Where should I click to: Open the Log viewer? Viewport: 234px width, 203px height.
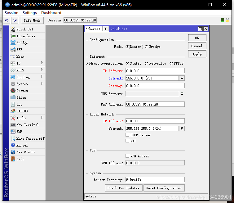(x=28, y=104)
